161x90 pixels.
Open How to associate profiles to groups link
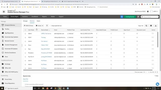click(x=35, y=84)
